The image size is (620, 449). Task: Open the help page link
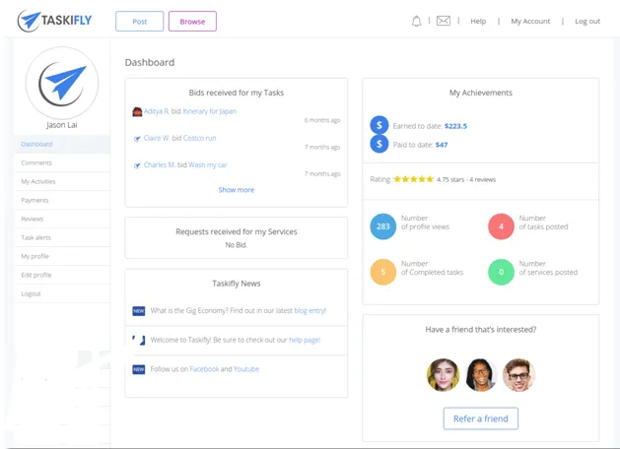tap(305, 340)
